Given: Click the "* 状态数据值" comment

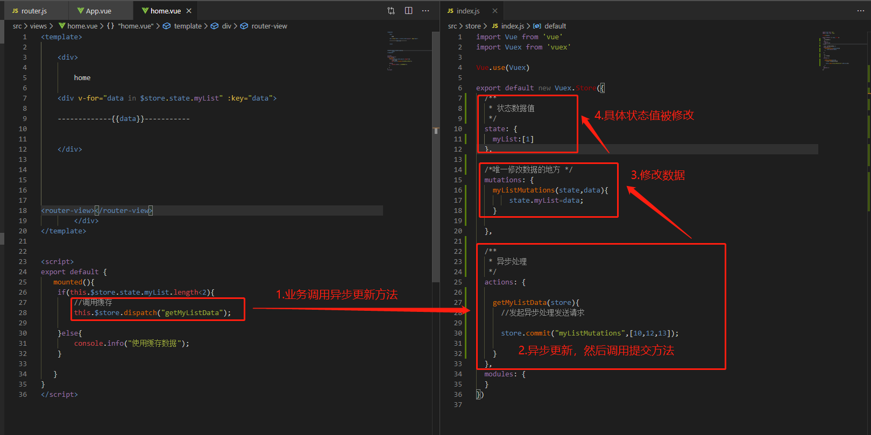Looking at the screenshot, I should point(512,109).
